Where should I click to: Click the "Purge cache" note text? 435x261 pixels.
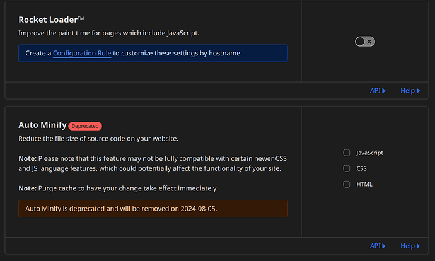tap(118, 188)
